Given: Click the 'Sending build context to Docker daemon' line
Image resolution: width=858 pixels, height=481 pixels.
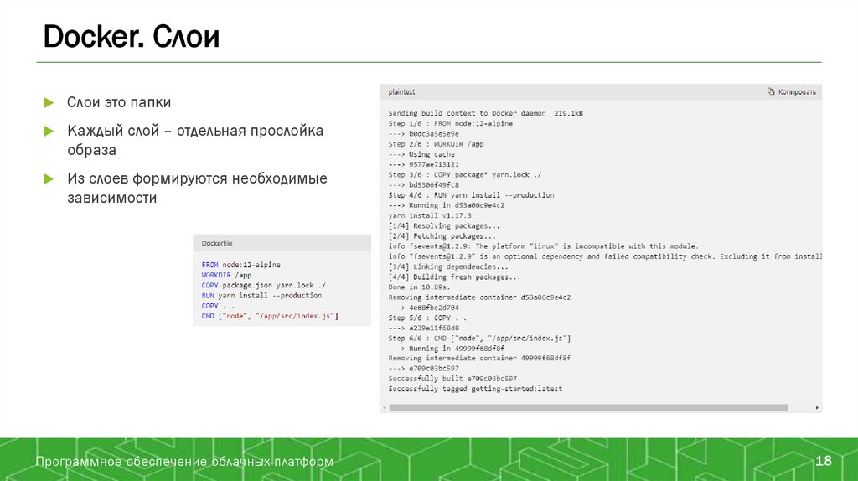Looking at the screenshot, I should (485, 113).
